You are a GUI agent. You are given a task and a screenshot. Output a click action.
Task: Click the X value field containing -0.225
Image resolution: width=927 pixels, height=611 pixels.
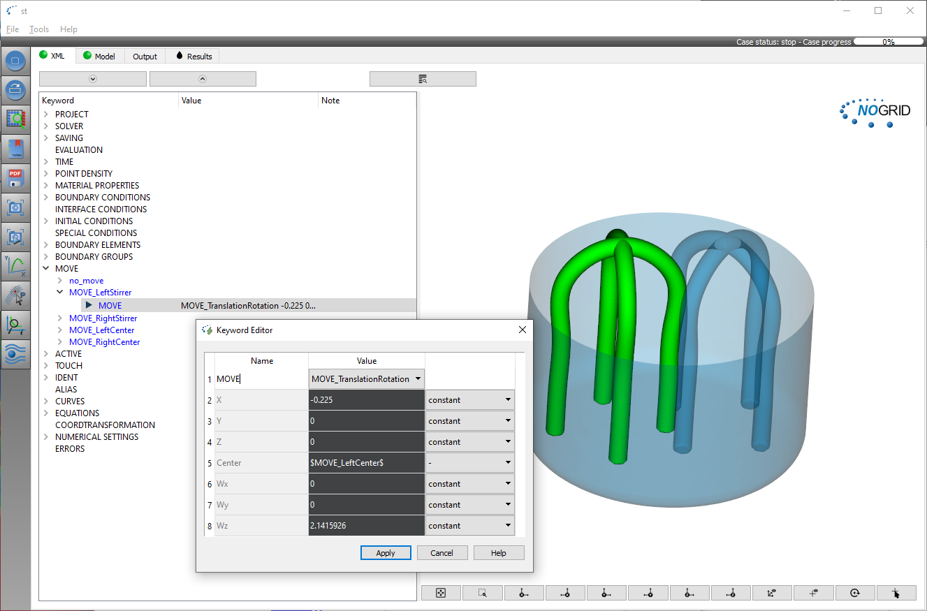click(367, 400)
